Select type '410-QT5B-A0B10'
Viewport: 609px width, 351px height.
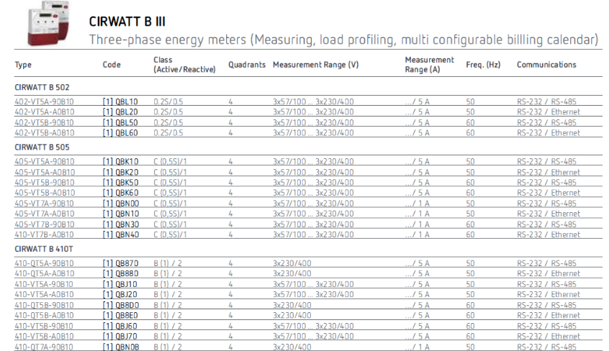45,315
